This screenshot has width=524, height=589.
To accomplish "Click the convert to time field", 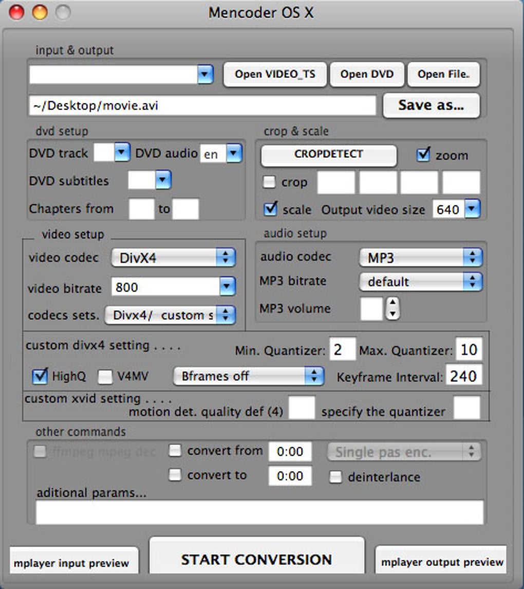I will [290, 476].
